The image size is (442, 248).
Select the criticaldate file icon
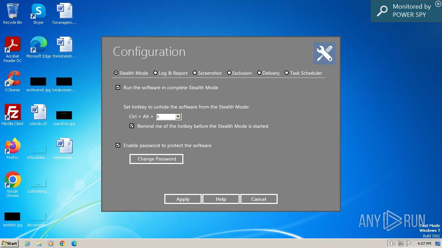(38, 152)
